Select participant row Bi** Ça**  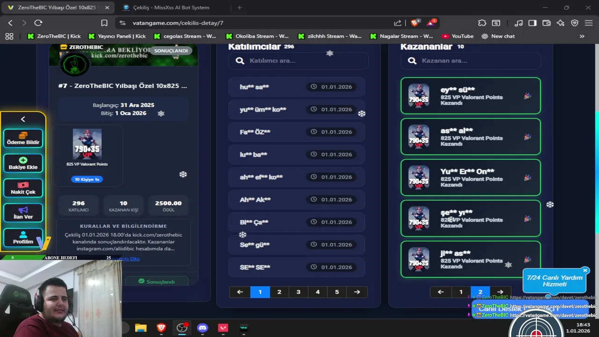(x=297, y=222)
